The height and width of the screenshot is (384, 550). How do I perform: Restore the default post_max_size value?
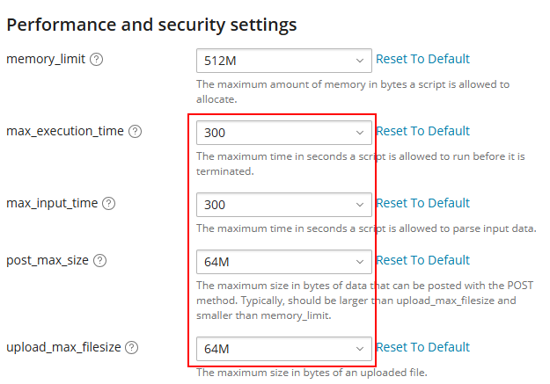[422, 260]
